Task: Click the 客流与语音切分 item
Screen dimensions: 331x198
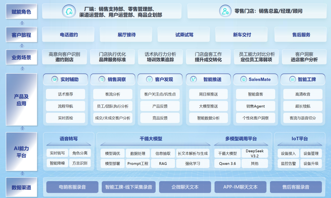Action: click(303, 118)
